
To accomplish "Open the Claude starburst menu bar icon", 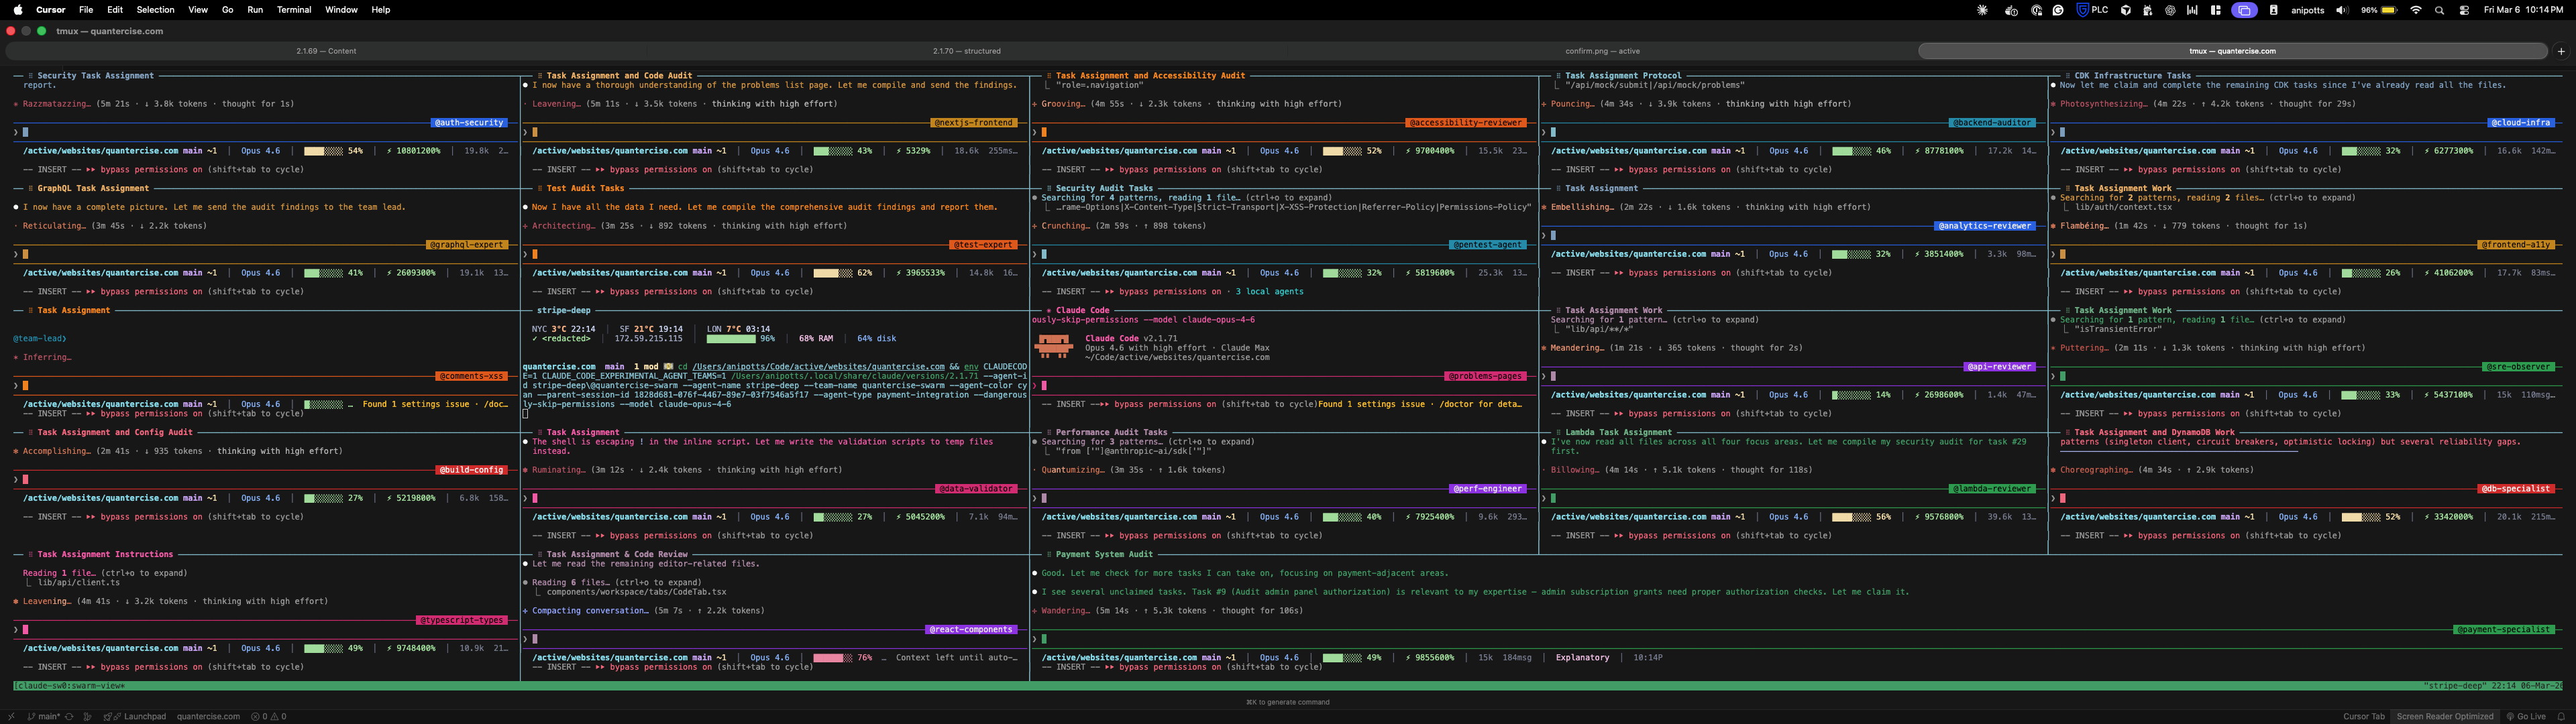I will click(x=1983, y=10).
